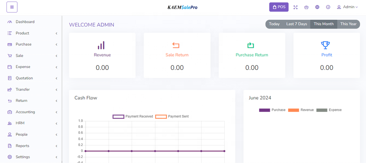Enter fullscreen mode using the expand icon
This screenshot has width=366, height=163.
pos(295,7)
